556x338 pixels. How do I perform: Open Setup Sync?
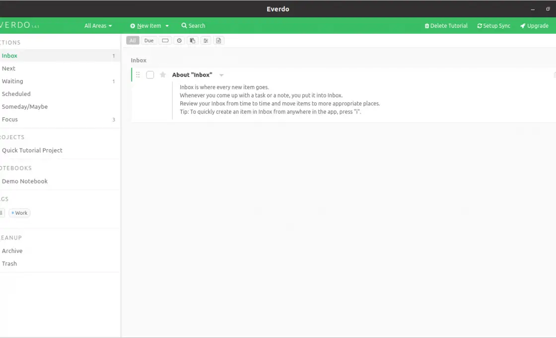tap(493, 25)
